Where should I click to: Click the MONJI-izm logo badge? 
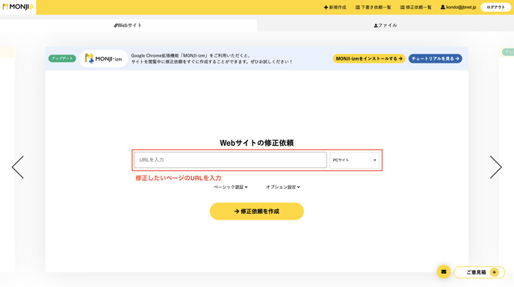coord(103,59)
